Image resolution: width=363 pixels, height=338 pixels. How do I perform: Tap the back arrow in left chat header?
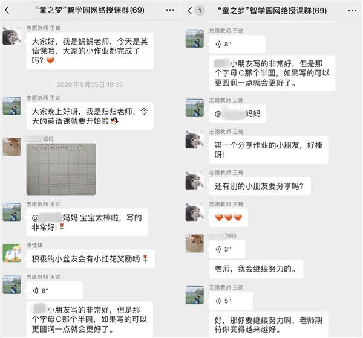pos(7,10)
